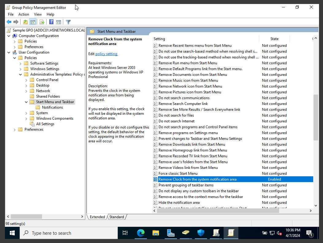Click the Forward navigation arrow

[16, 22]
